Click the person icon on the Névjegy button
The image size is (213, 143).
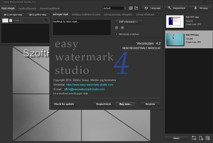(x=196, y=8)
